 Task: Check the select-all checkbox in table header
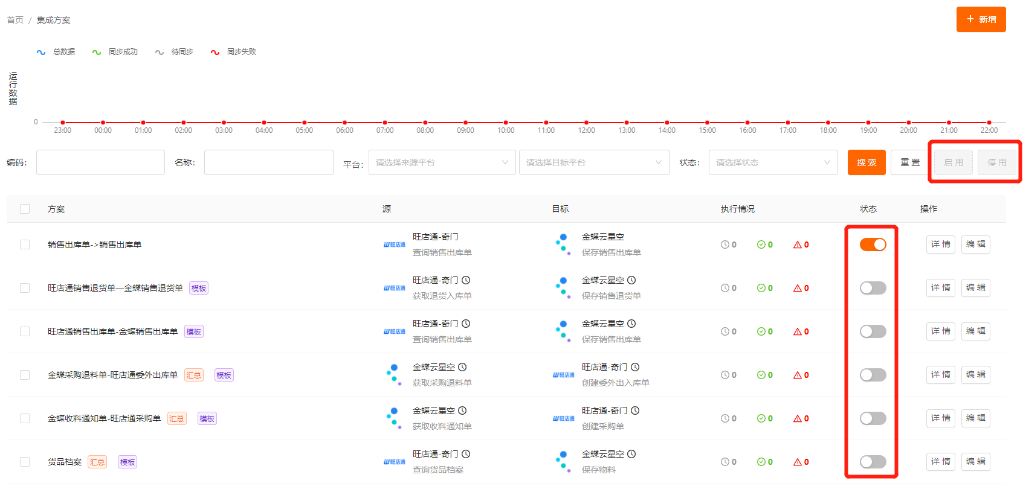coord(25,209)
